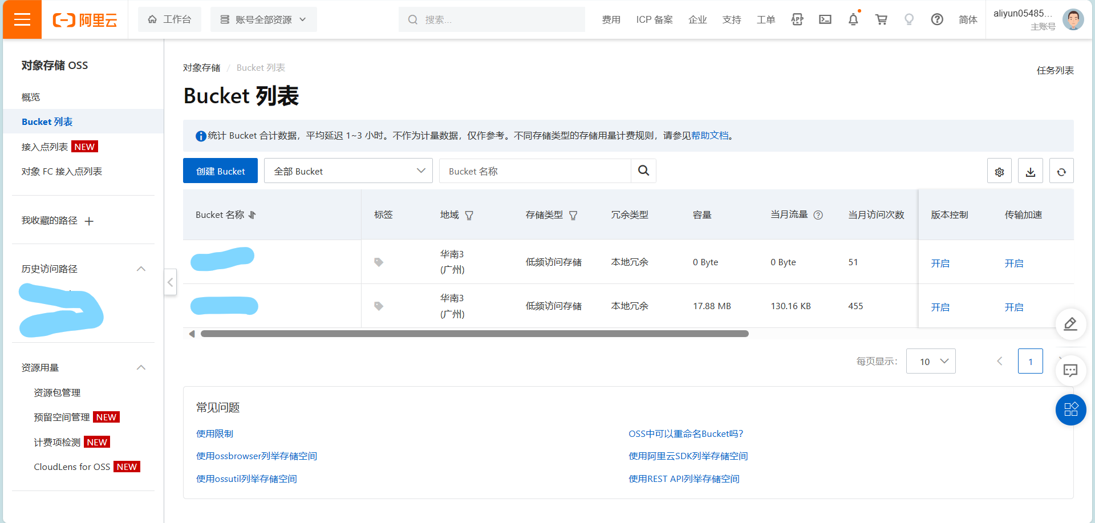Filter by 地域 column icon
This screenshot has height=523, width=1095.
469,215
